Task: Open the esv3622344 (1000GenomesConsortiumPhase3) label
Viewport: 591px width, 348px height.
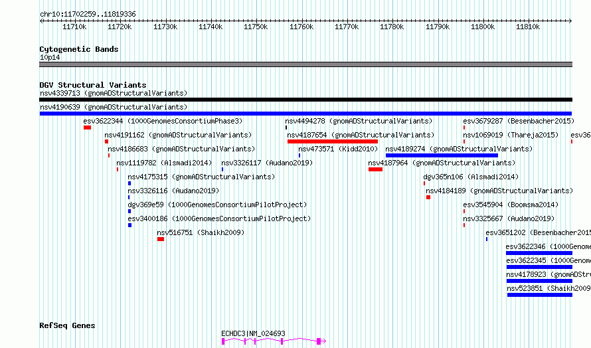Action: (x=163, y=121)
